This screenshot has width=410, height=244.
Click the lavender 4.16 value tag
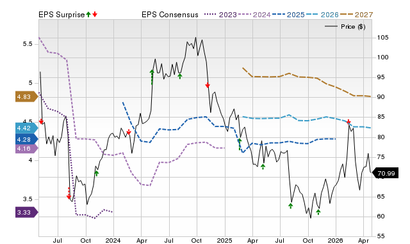click(27, 149)
